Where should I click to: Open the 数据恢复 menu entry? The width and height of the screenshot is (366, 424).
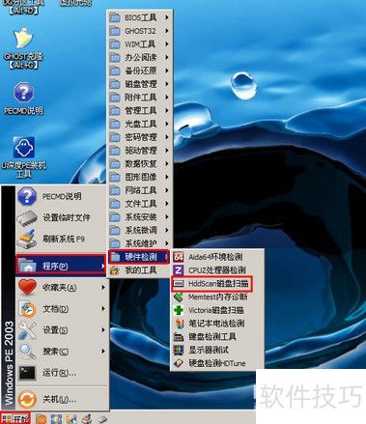(x=140, y=163)
